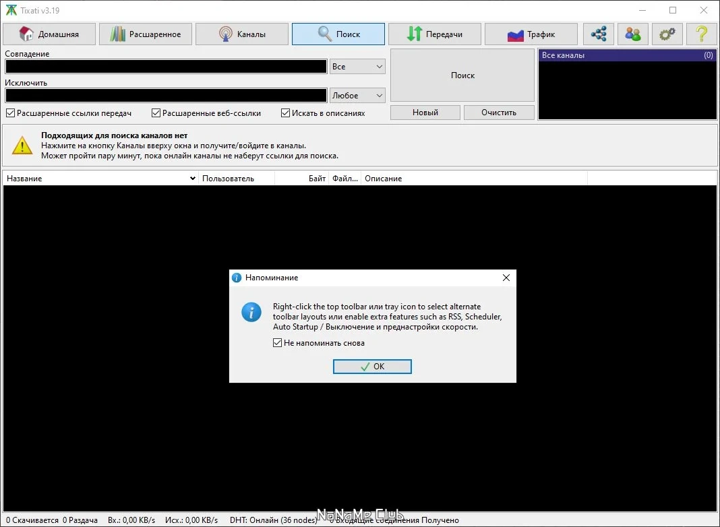Focus the Исключить input field

pos(167,96)
